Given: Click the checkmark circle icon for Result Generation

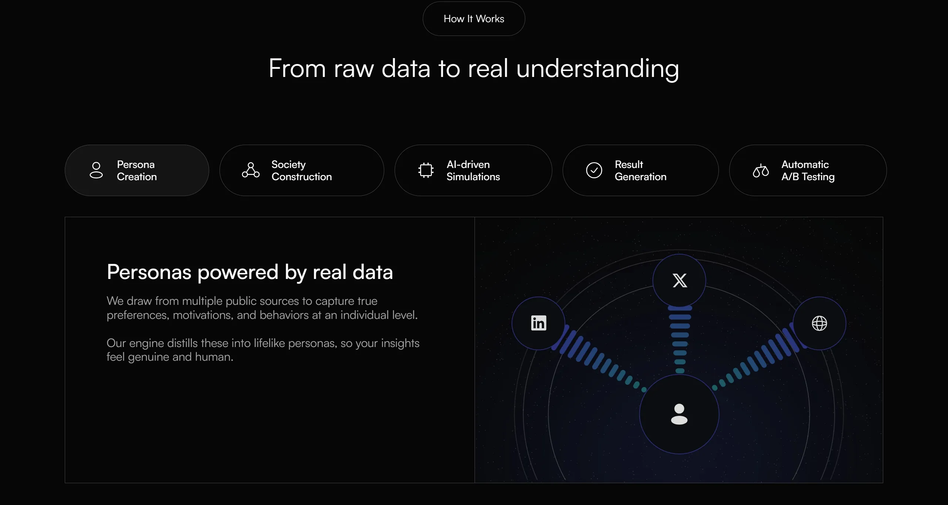Looking at the screenshot, I should point(594,170).
